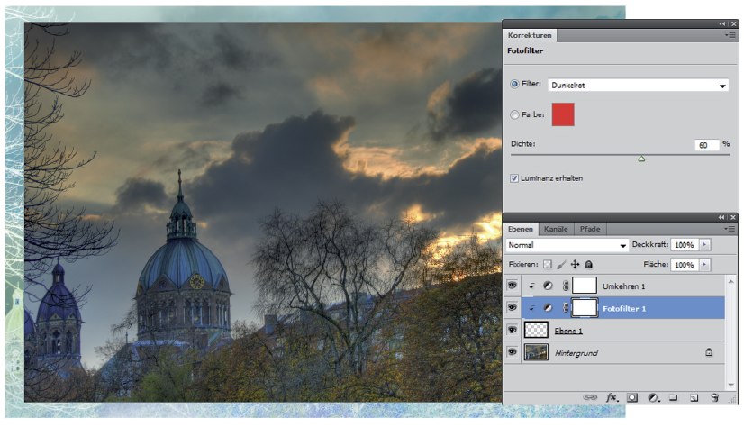744x427 pixels.
Task: Select the Farbe radio button
Action: (514, 115)
